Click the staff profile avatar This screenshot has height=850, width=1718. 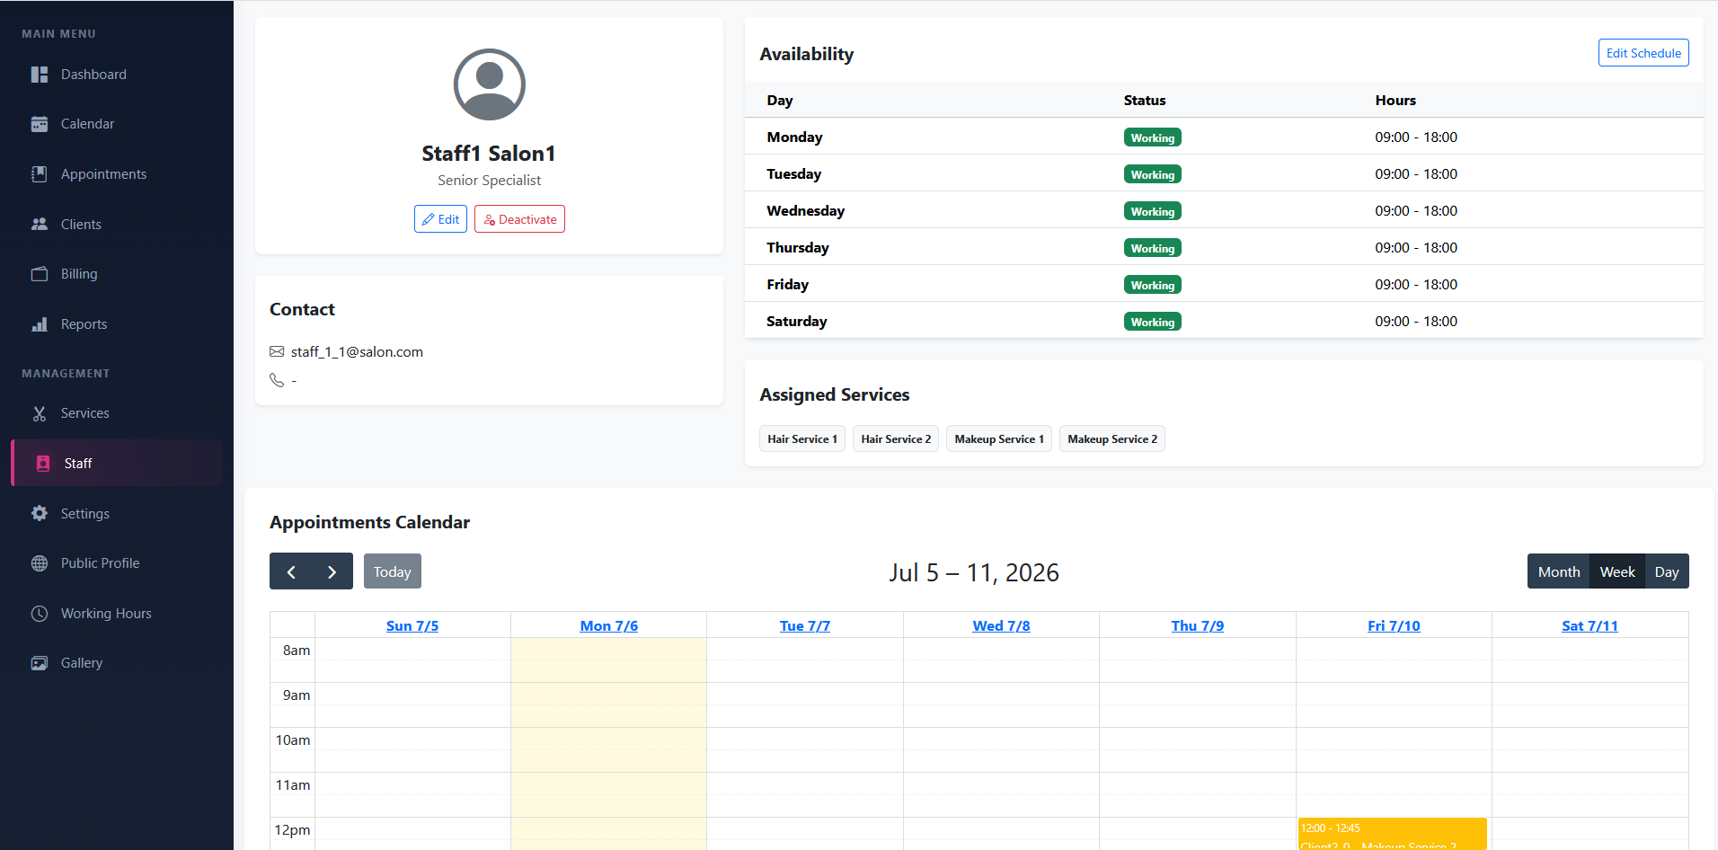click(x=490, y=84)
